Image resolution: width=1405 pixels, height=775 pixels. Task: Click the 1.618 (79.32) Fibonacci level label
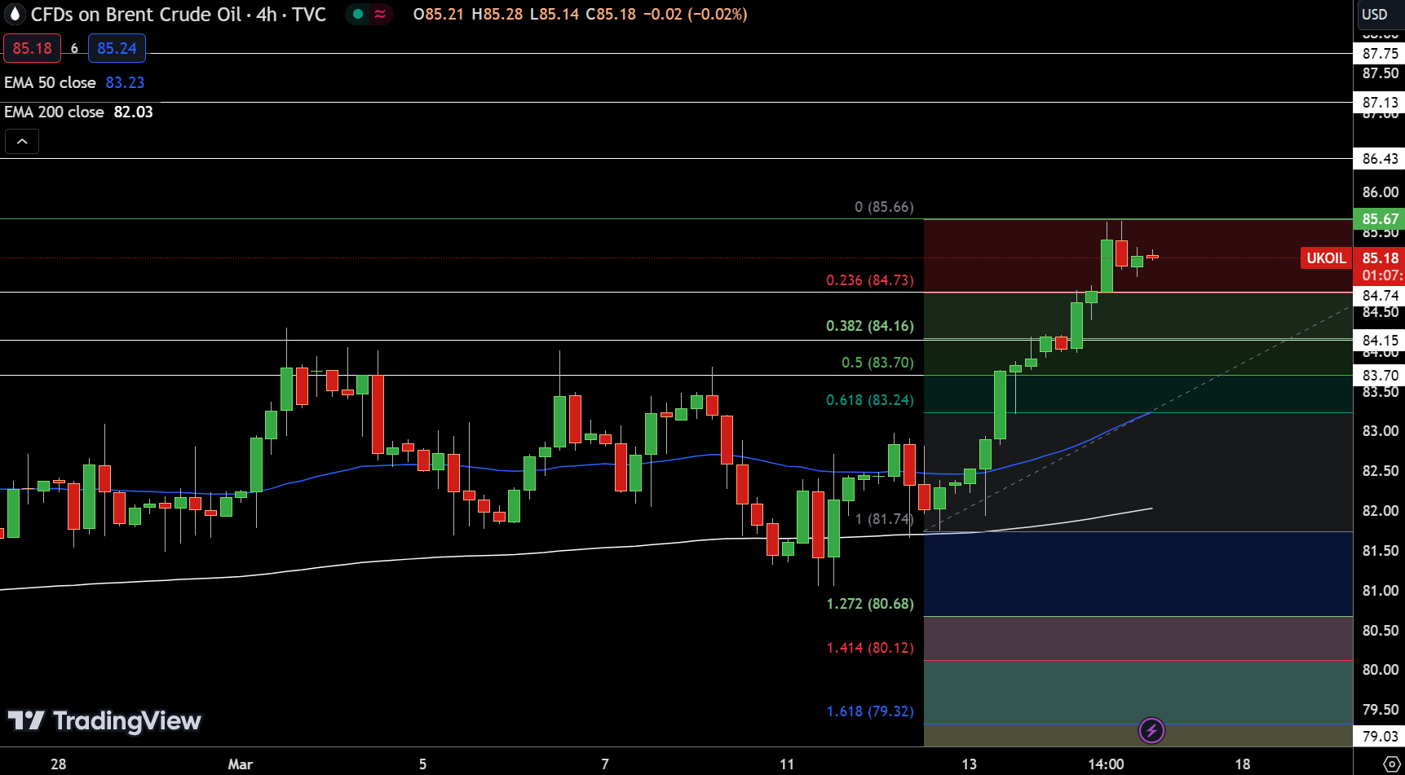[870, 711]
